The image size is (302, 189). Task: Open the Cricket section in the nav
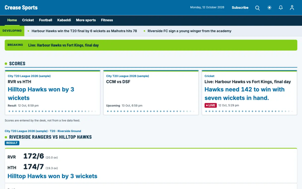click(x=28, y=20)
